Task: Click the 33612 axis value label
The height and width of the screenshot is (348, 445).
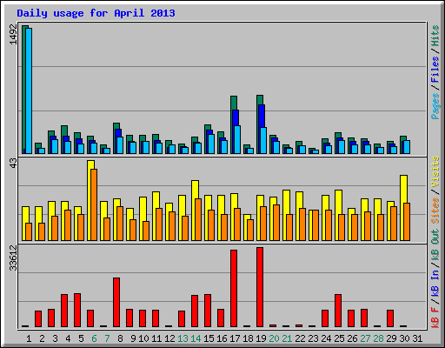Action: (x=13, y=258)
